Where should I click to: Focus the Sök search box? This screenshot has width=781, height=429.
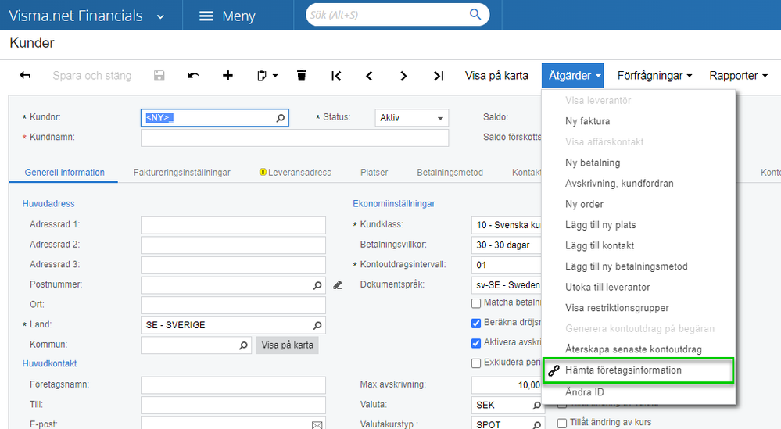(x=389, y=15)
